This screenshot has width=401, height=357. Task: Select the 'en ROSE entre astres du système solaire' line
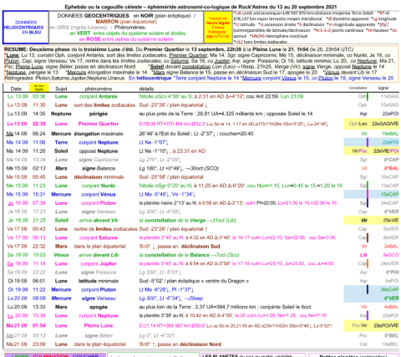tap(126, 39)
